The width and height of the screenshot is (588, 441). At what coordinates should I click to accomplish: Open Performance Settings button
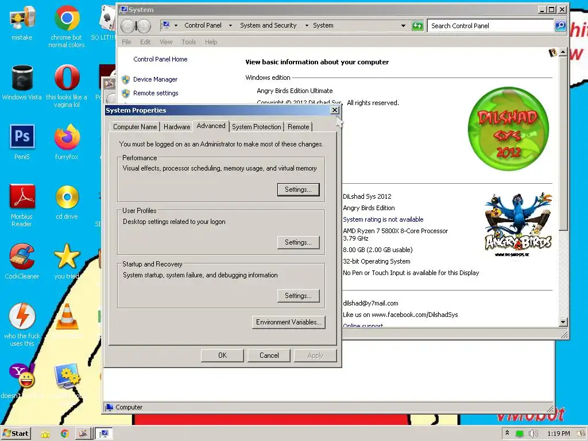(x=299, y=189)
